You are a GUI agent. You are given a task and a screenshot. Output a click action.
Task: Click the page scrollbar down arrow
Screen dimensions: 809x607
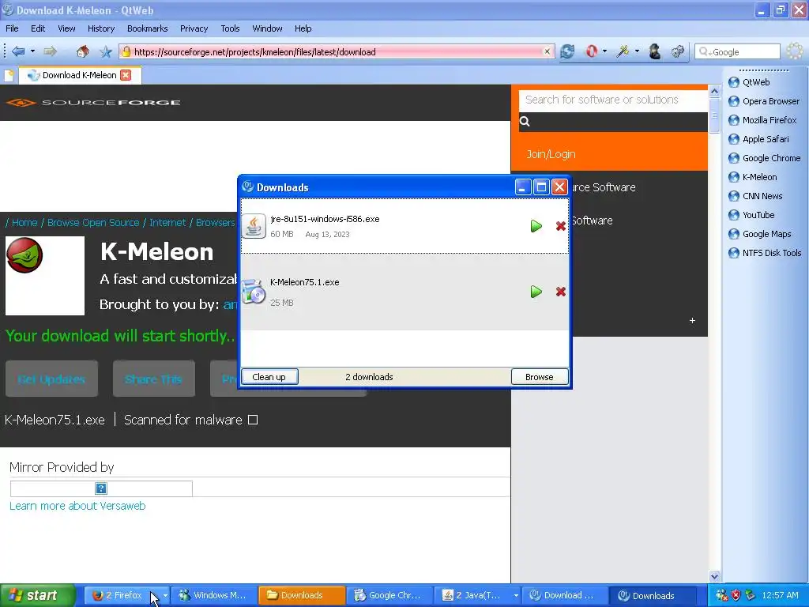click(714, 576)
